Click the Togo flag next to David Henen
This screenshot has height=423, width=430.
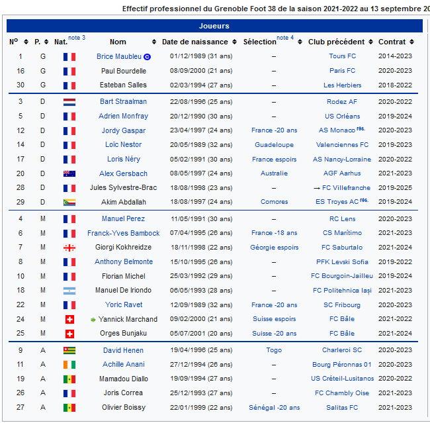click(69, 350)
